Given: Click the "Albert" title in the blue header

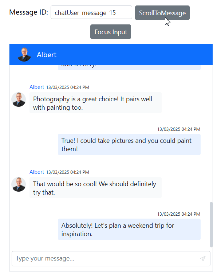Looking at the screenshot, I should coord(47,55).
